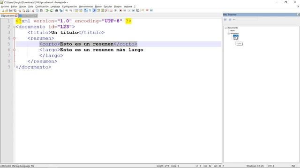Start macro recording with red Record icon

pyautogui.click(x=120, y=10)
